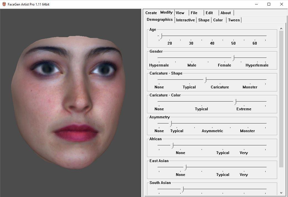Open the About tab
The width and height of the screenshot is (288, 197).
tap(226, 13)
